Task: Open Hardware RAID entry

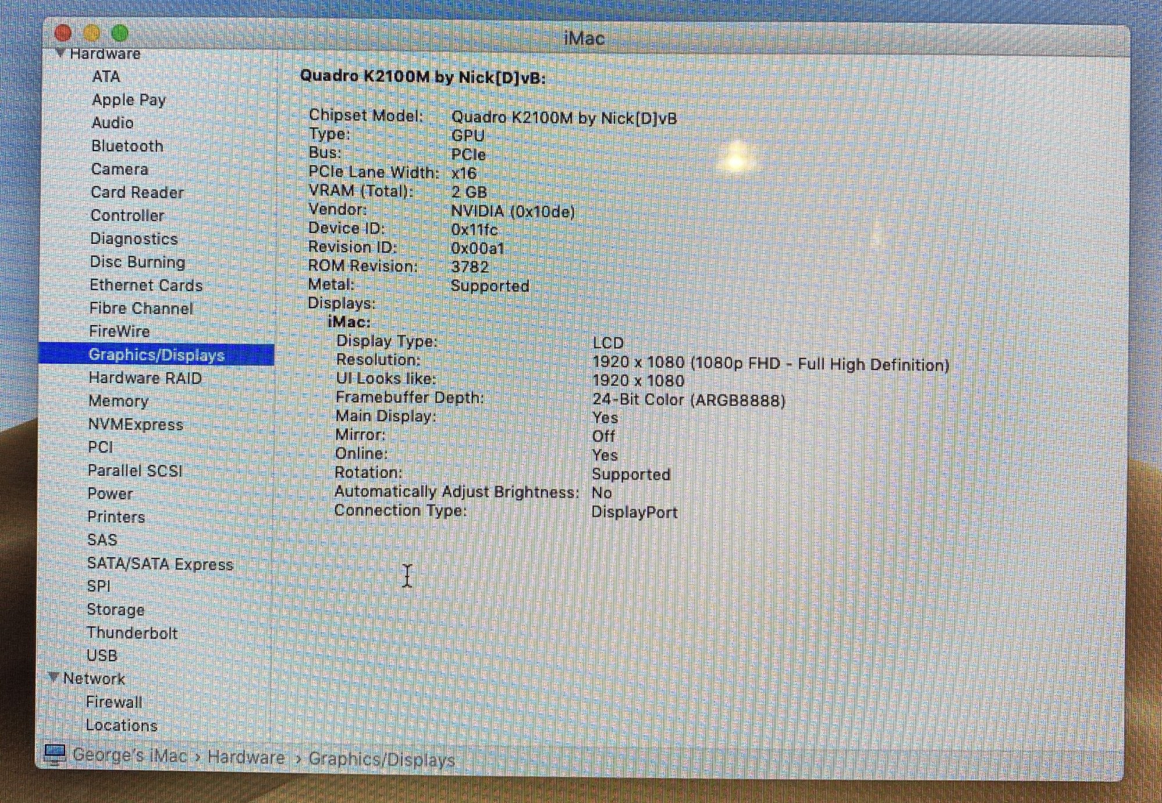Action: click(145, 378)
